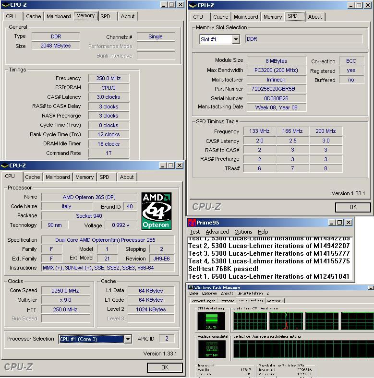Open the Processor Selection CPU #1 (Core 3) dropdown
Screen dimensions: 374x378
click(128, 339)
